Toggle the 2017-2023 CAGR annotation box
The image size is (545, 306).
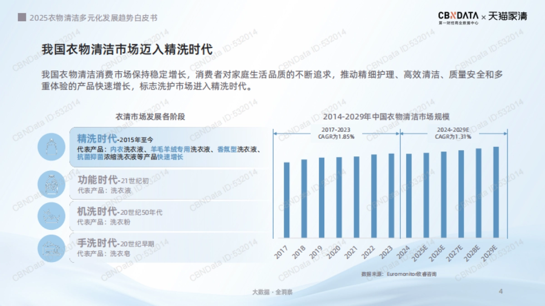(x=336, y=132)
